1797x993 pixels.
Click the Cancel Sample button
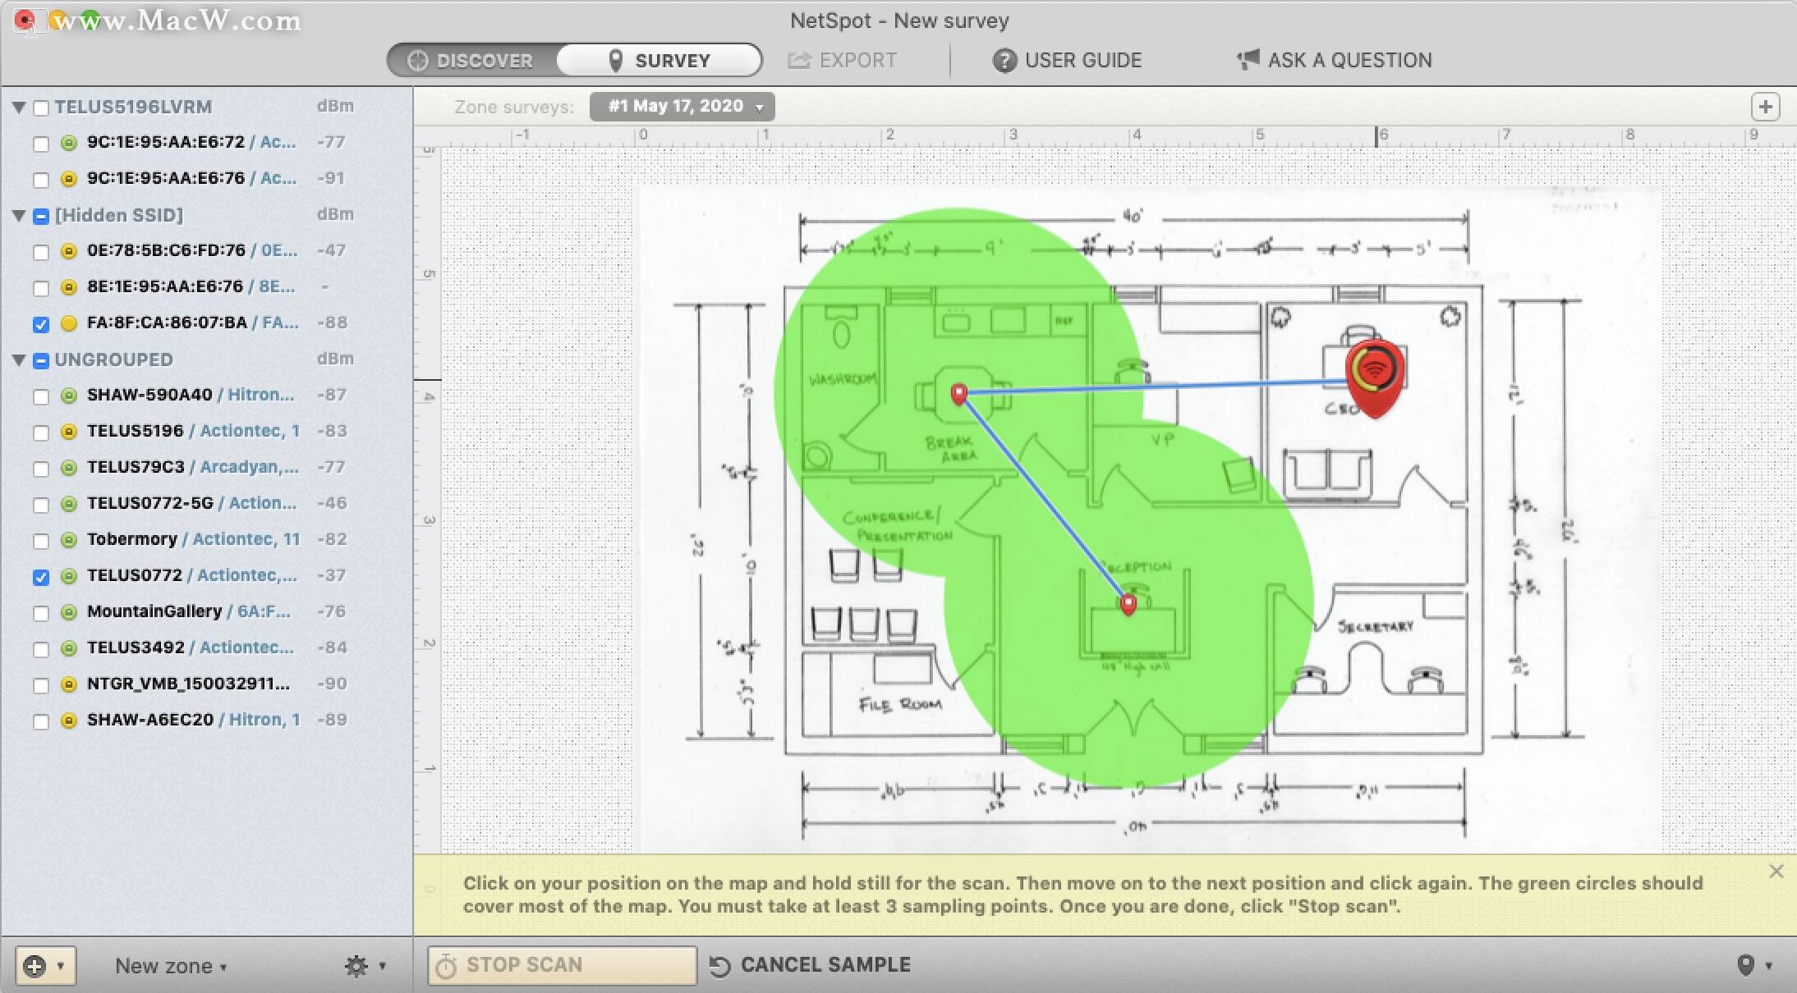810,965
